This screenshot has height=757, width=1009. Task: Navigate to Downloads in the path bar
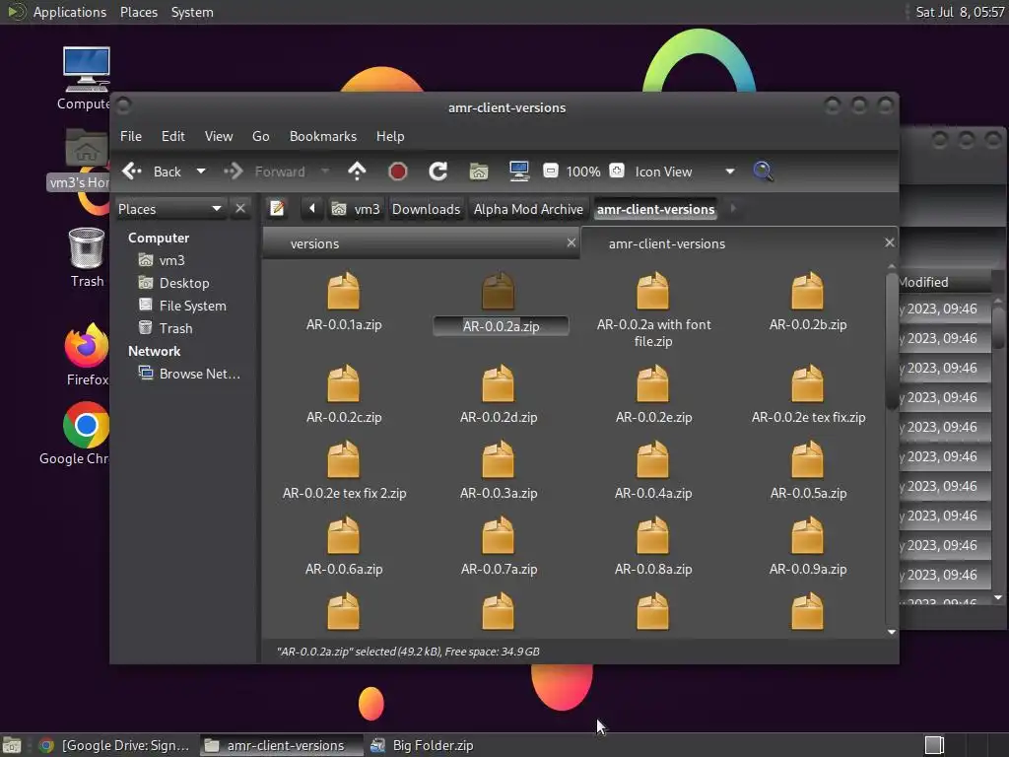pos(426,209)
